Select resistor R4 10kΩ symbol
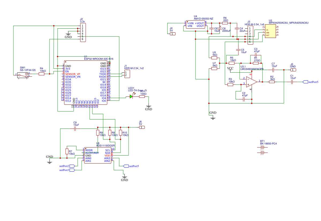Viewport: 321px width, 221px height. coord(41,74)
